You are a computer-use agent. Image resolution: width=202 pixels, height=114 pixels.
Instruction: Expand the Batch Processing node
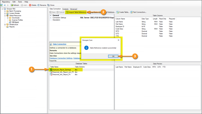click(5, 11)
